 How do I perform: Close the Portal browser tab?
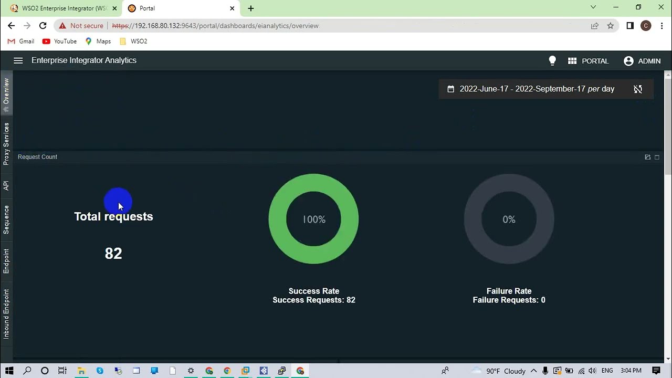(232, 8)
